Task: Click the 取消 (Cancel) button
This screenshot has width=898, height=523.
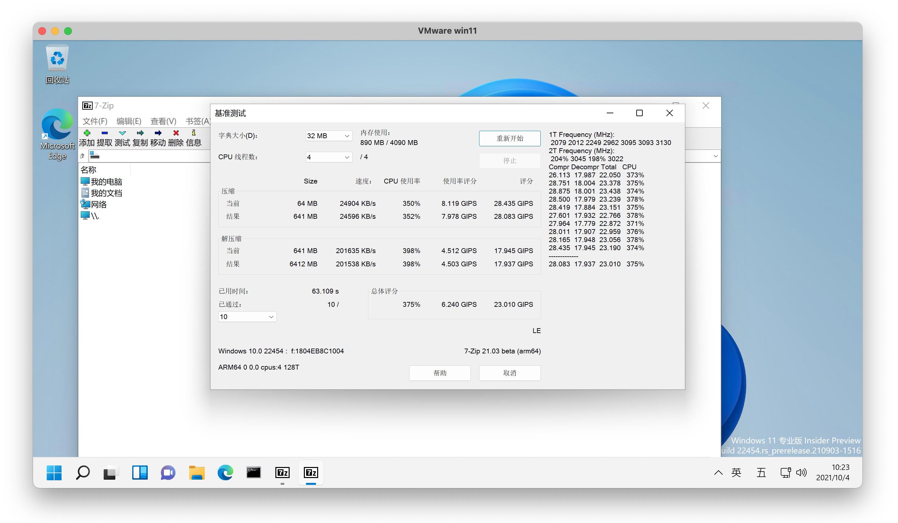Action: (509, 373)
